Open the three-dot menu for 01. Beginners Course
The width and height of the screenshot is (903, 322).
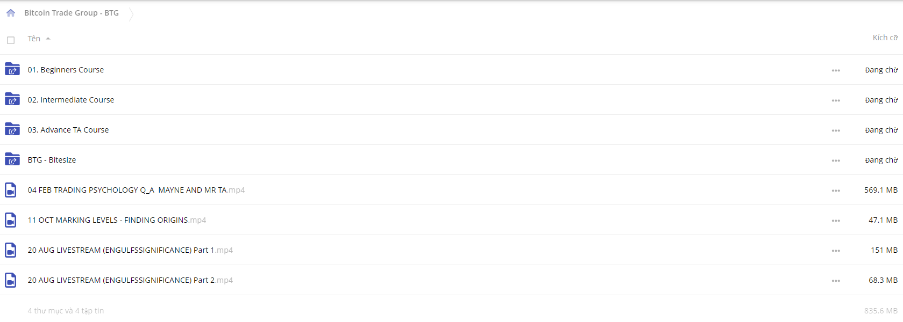point(836,70)
